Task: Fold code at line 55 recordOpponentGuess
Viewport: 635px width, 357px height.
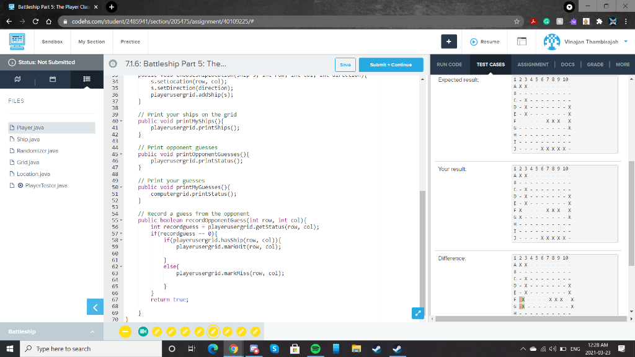Action: (121, 220)
